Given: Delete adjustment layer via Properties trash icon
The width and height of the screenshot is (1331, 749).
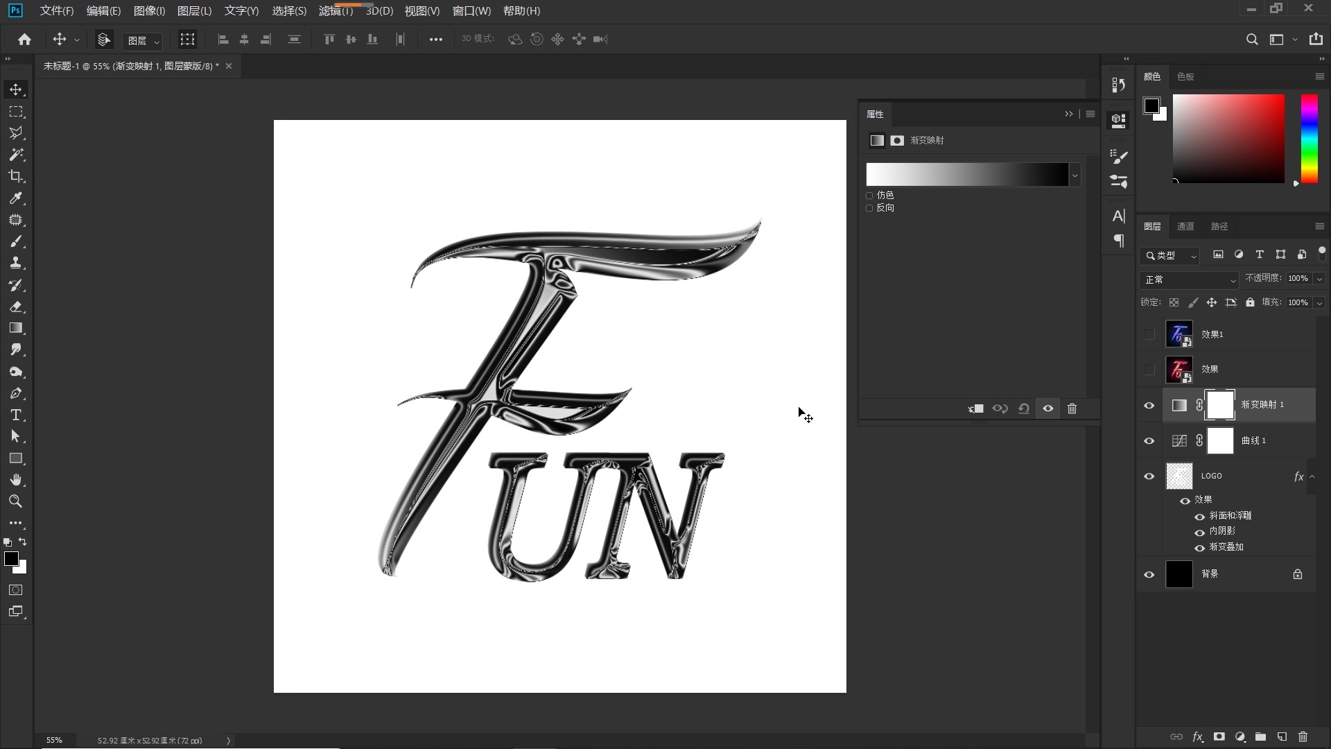Looking at the screenshot, I should tap(1072, 408).
